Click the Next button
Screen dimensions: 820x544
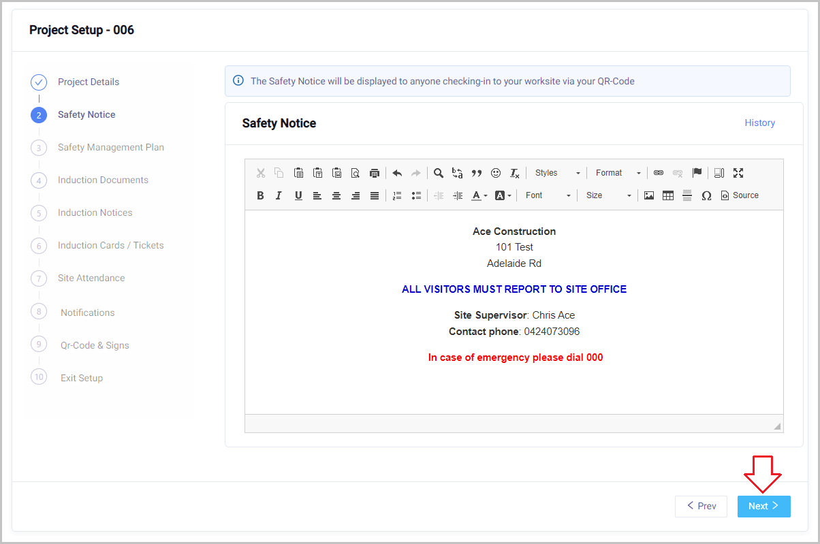click(763, 506)
